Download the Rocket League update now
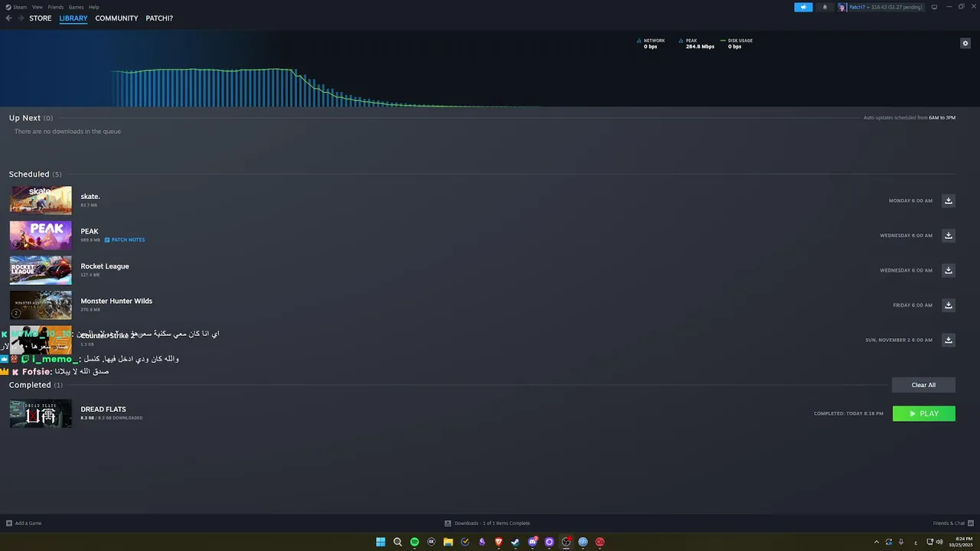The width and height of the screenshot is (980, 551). click(948, 270)
